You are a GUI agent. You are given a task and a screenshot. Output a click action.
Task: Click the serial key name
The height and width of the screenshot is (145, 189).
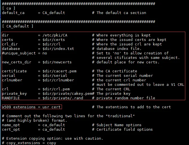8,76
